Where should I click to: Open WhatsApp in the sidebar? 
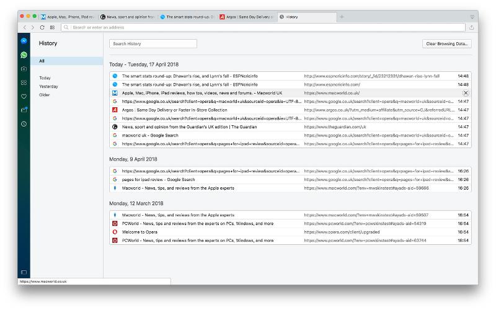coord(24,55)
